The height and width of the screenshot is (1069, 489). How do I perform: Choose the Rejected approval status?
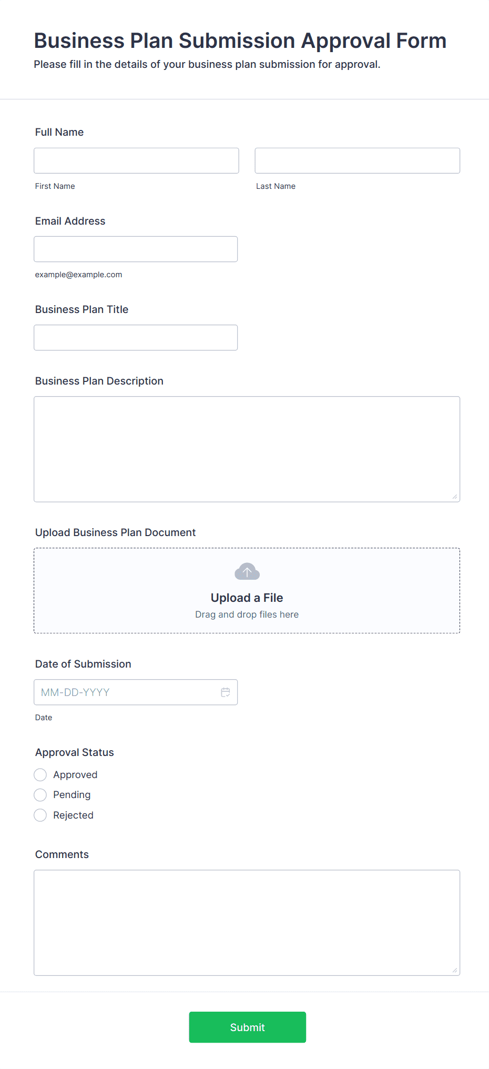(40, 815)
